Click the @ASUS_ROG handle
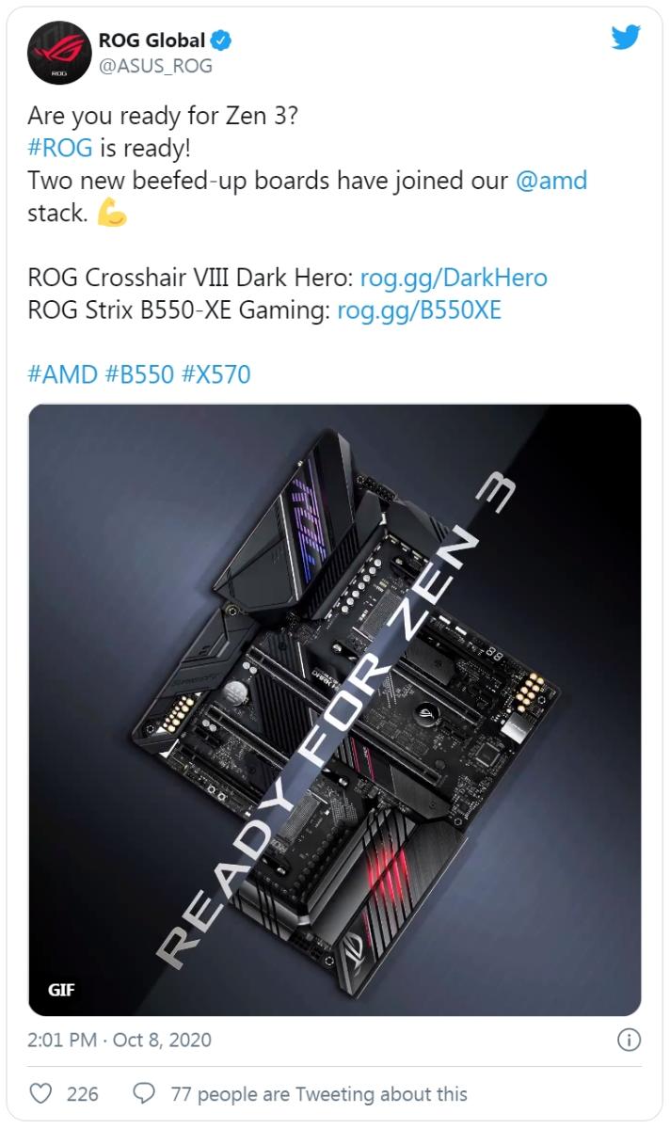The height and width of the screenshot is (1129, 670). click(155, 66)
